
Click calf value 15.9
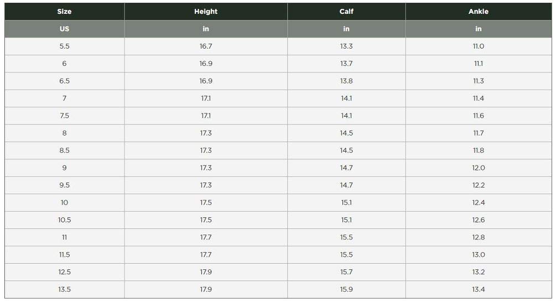[x=346, y=289]
